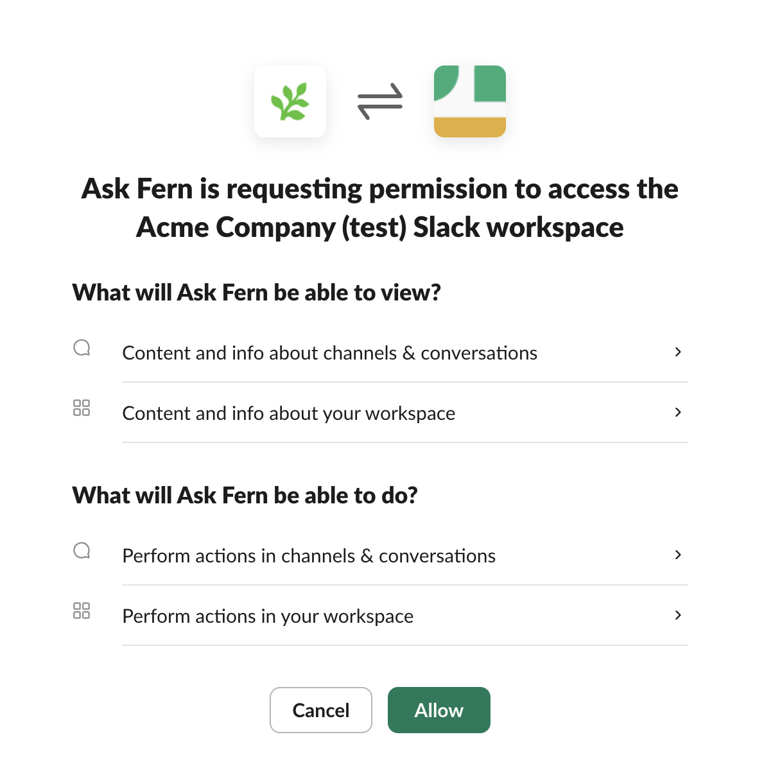Click the Acme Company workspace icon
782x773 pixels.
tap(469, 101)
